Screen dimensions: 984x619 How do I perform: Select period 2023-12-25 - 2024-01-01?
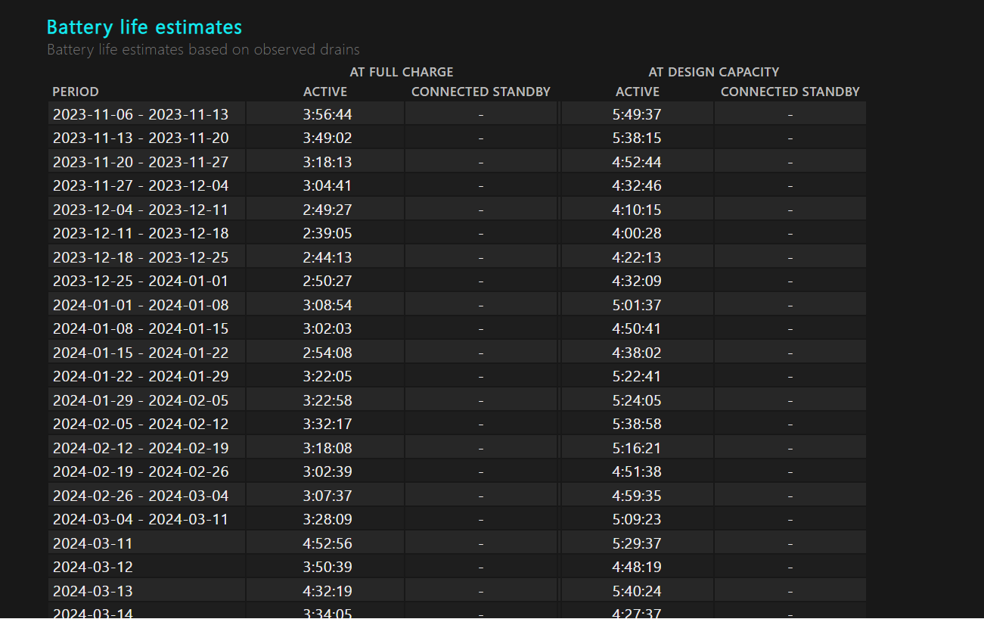click(x=141, y=281)
